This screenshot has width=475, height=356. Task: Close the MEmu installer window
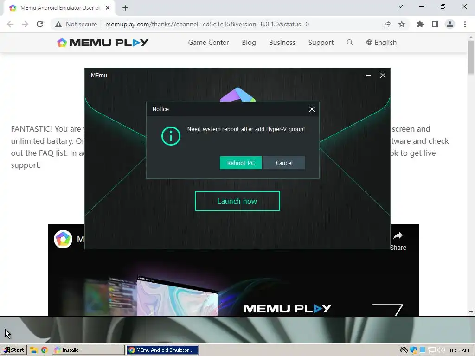pos(383,76)
